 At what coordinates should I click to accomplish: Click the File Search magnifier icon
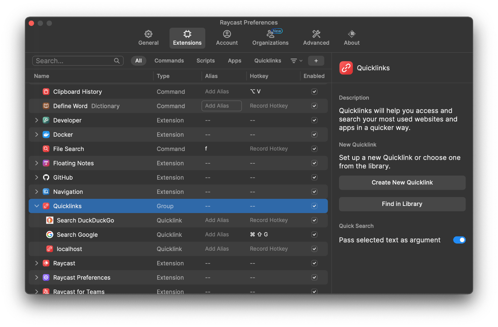coord(46,149)
